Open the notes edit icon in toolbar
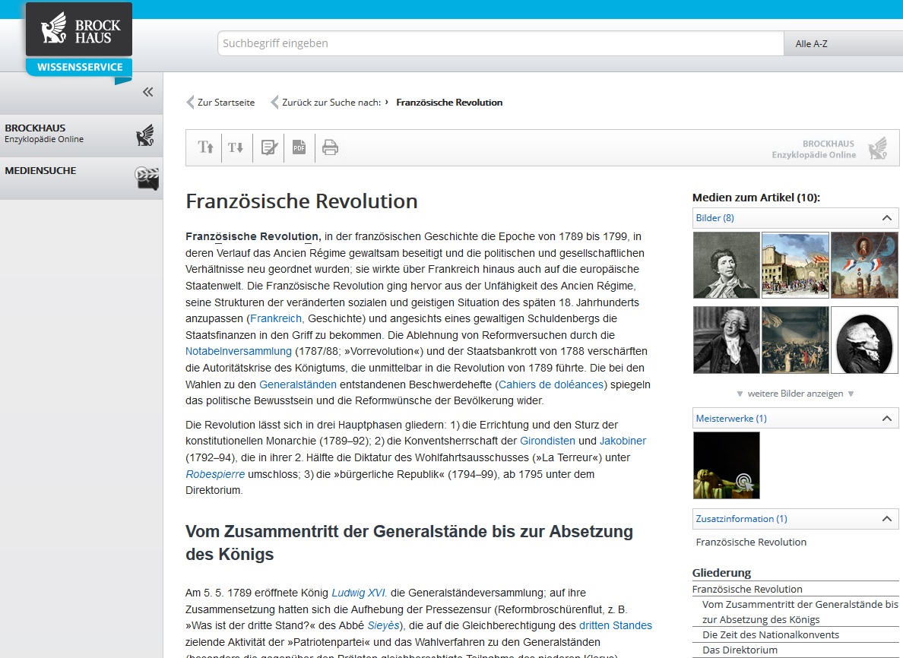The height and width of the screenshot is (658, 903). tap(269, 147)
